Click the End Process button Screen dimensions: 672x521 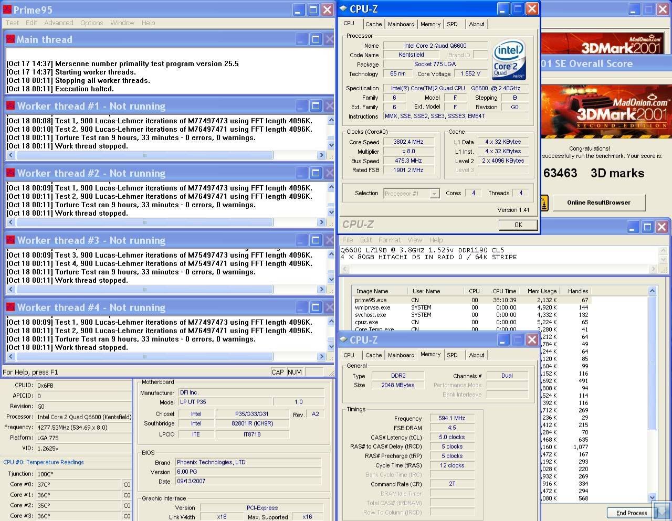pos(632,513)
